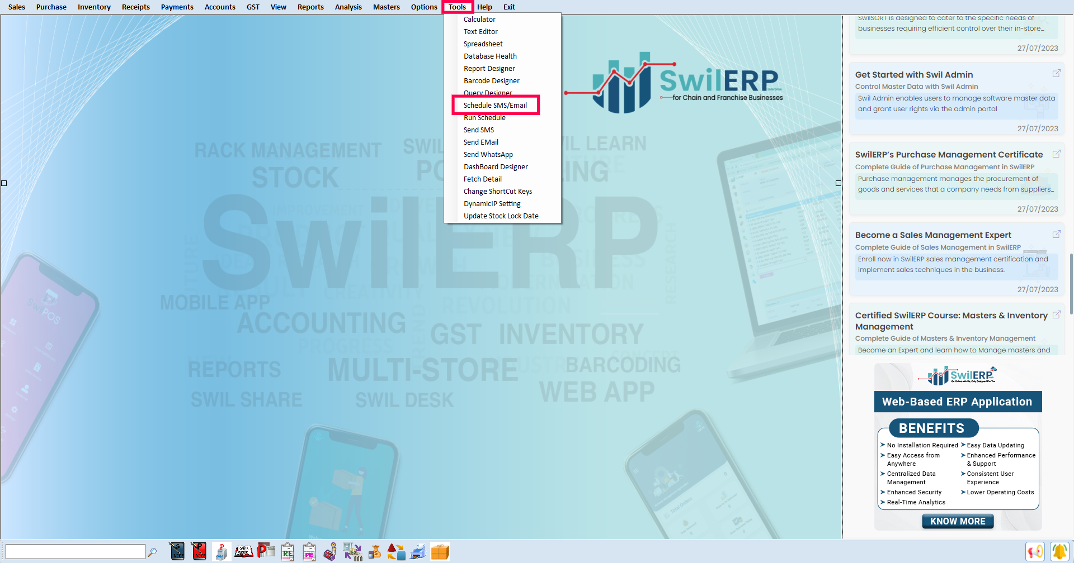Open the bell notifications icon
This screenshot has height=563, width=1074.
tap(1059, 552)
